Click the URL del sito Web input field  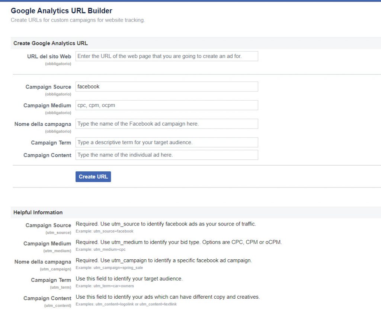pyautogui.click(x=167, y=56)
